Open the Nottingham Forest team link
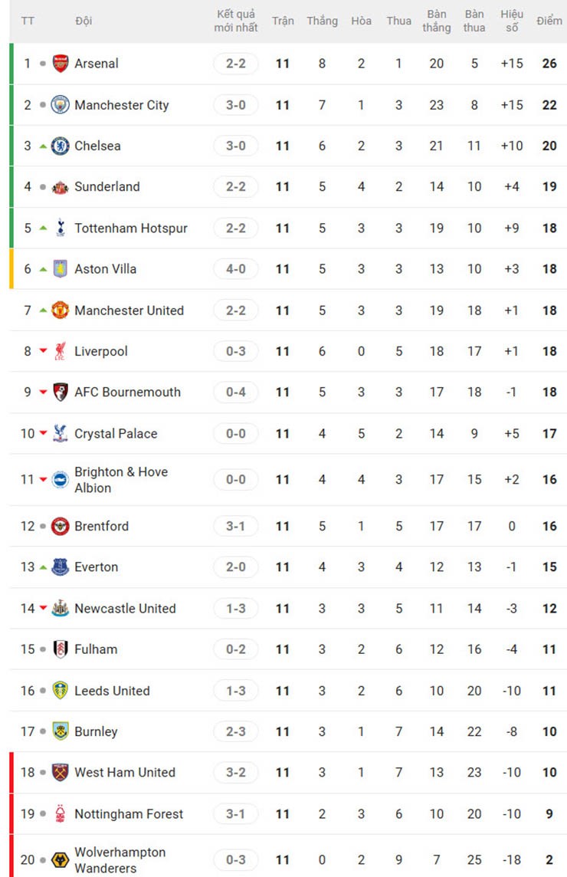The height and width of the screenshot is (877, 567). coord(129,814)
